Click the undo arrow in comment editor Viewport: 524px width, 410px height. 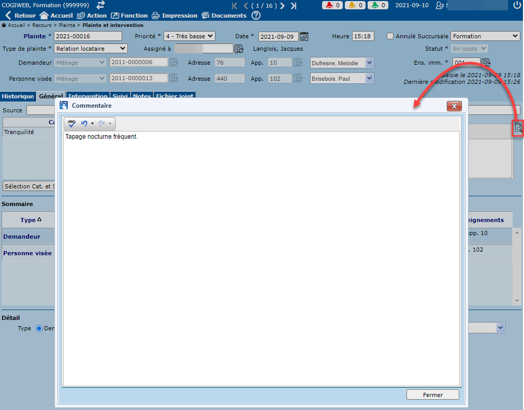point(84,124)
